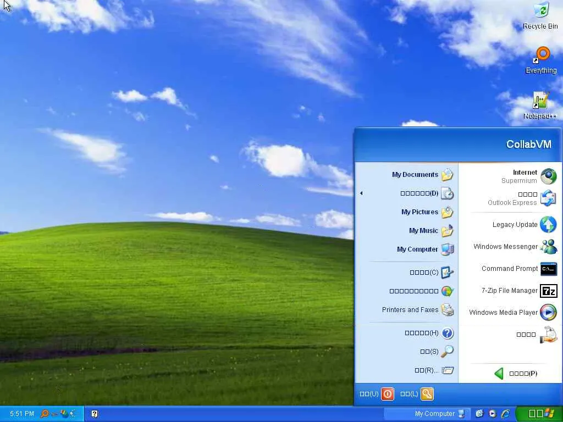Screen dimensions: 563x422
Task: Expand the All Programs (P) green arrow
Action: point(516,374)
